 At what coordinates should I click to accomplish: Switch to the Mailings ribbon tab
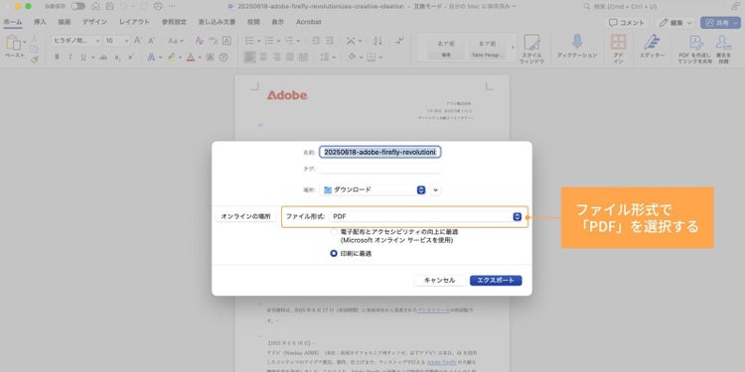[218, 22]
